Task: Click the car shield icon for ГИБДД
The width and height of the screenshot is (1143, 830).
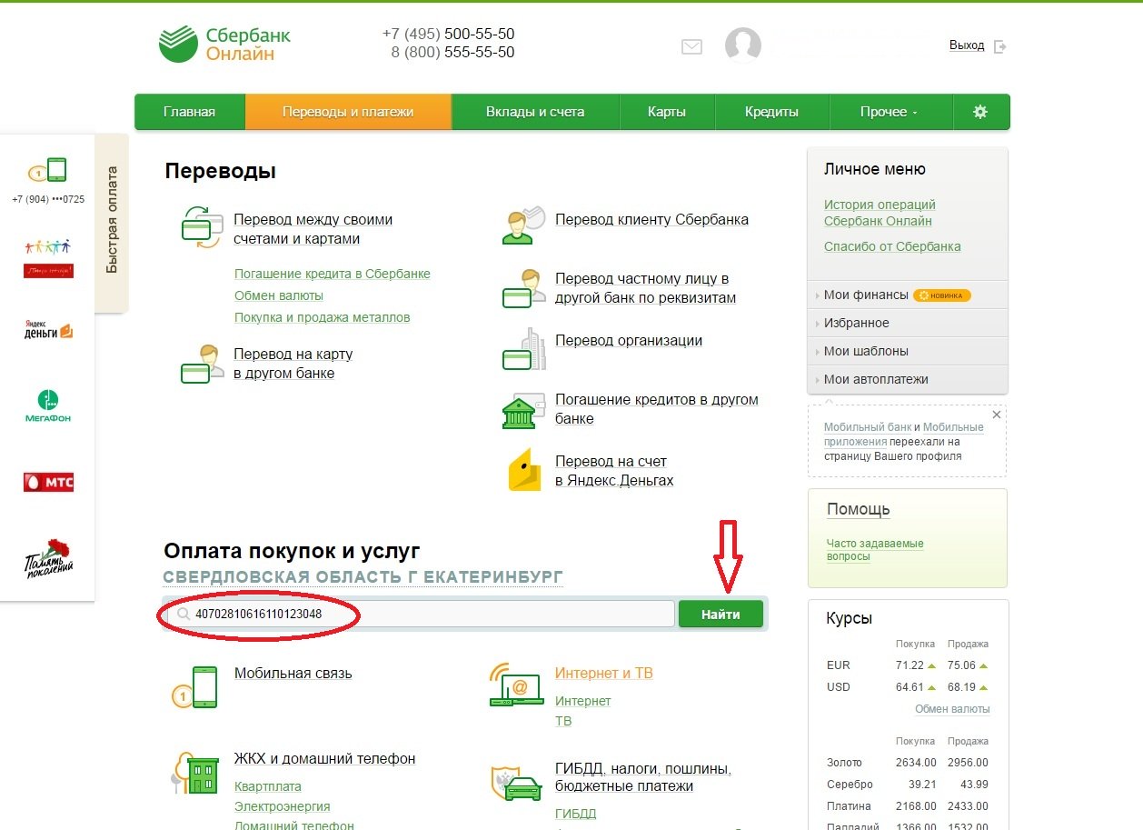Action: 516,783
